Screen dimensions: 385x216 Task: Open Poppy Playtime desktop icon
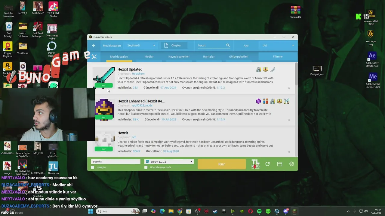pyautogui.click(x=8, y=49)
